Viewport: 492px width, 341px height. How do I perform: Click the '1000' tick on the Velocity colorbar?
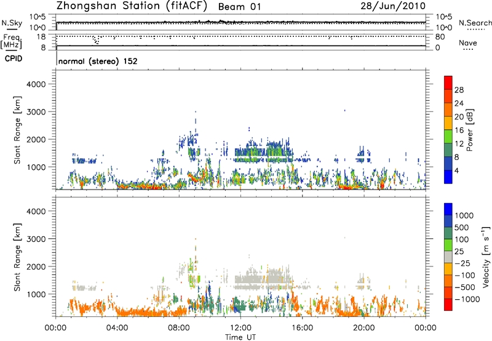tap(464, 215)
